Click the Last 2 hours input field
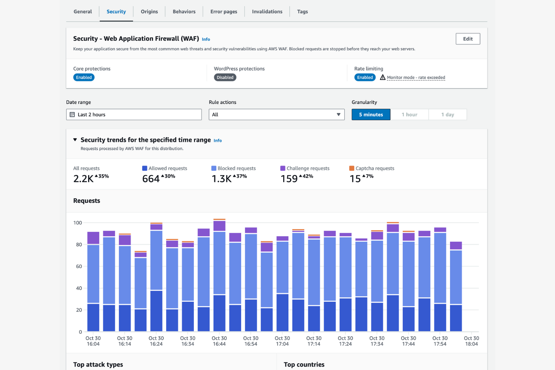The image size is (555, 370). click(x=134, y=114)
